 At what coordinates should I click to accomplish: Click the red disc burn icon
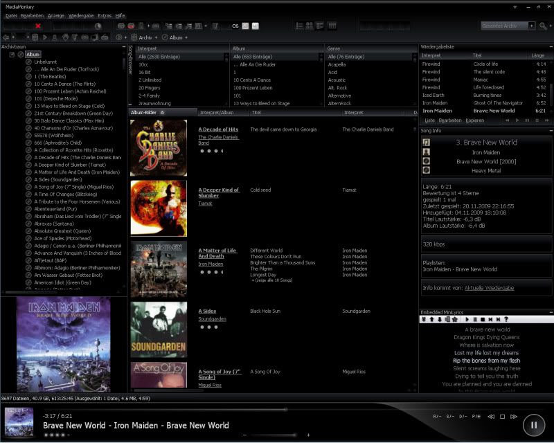point(131,26)
